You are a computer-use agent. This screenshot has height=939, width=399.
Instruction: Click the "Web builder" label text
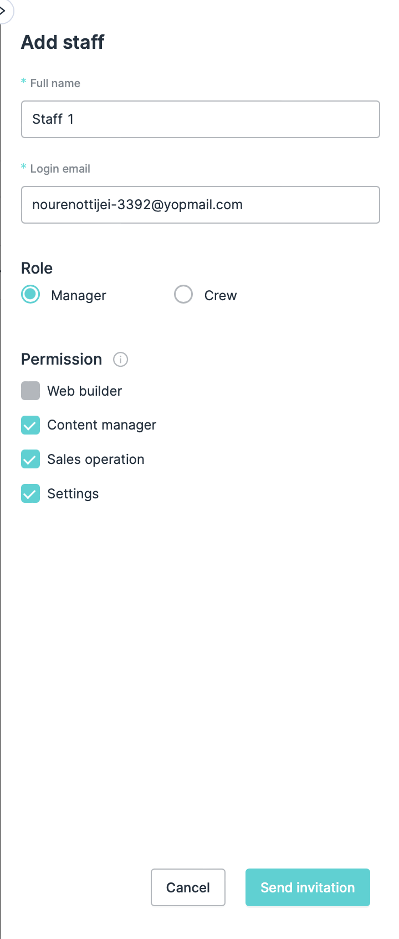(x=84, y=391)
